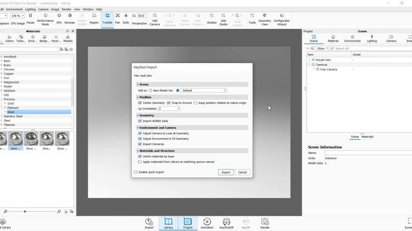Toggle Adjust Camera to Look at Geometry
The height and width of the screenshot is (231, 412).
[140, 133]
